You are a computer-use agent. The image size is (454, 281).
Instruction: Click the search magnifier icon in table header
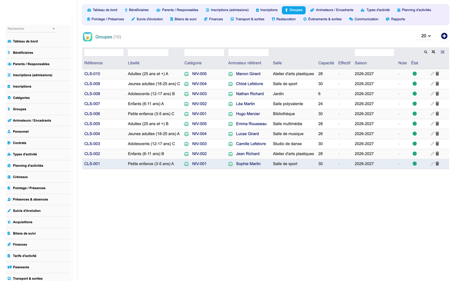(x=426, y=52)
